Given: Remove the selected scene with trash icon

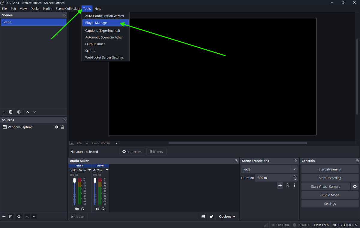Looking at the screenshot, I should coord(11,112).
